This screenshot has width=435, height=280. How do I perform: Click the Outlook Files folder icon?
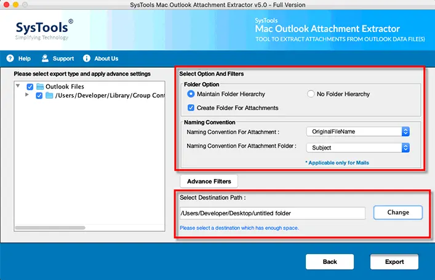40,87
